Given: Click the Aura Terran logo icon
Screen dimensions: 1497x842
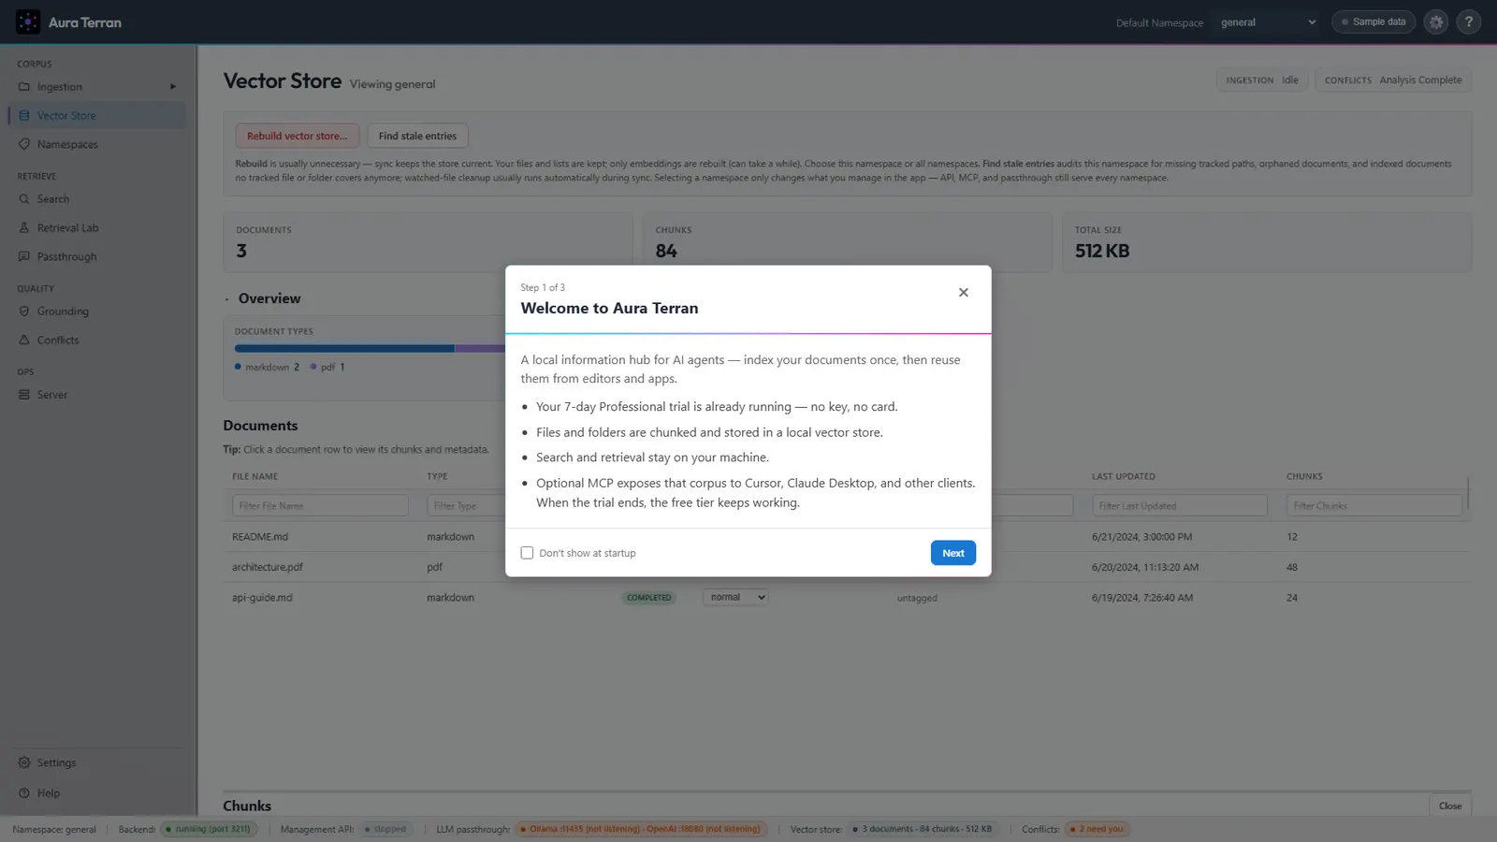Looking at the screenshot, I should (28, 22).
